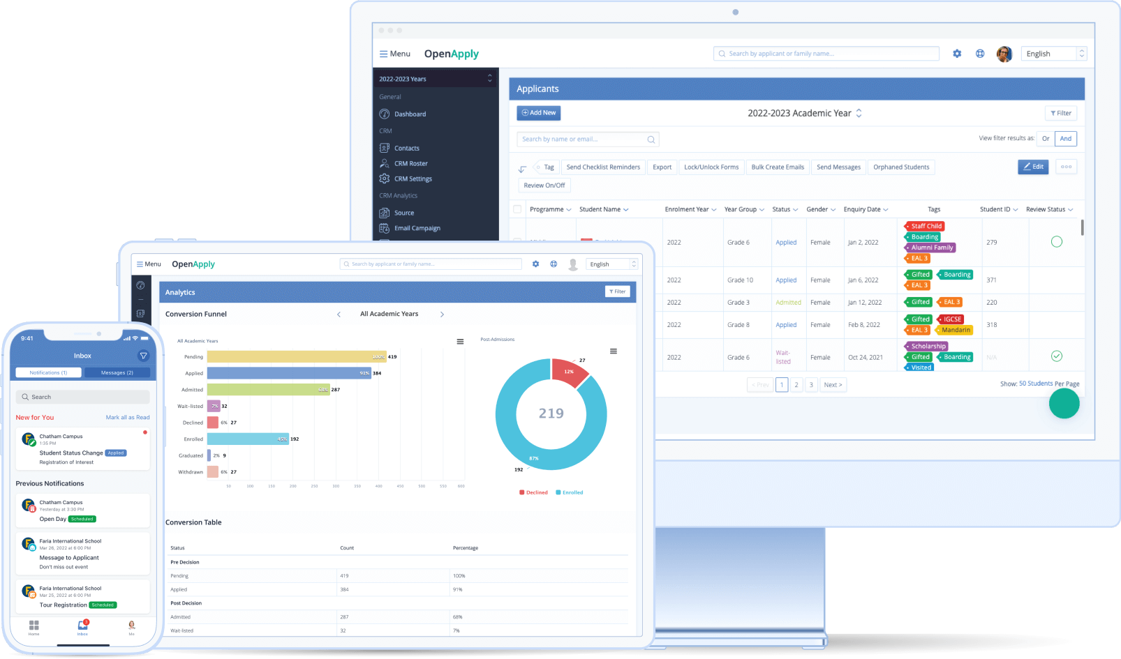
Task: Open Dashboard from the sidebar
Action: 410,114
